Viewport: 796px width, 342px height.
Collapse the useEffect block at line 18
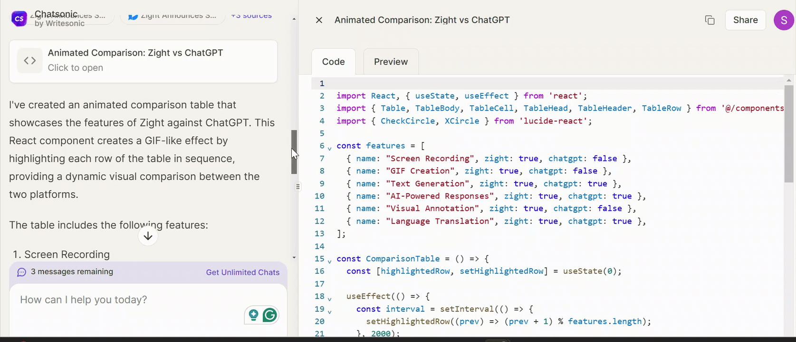coord(330,299)
